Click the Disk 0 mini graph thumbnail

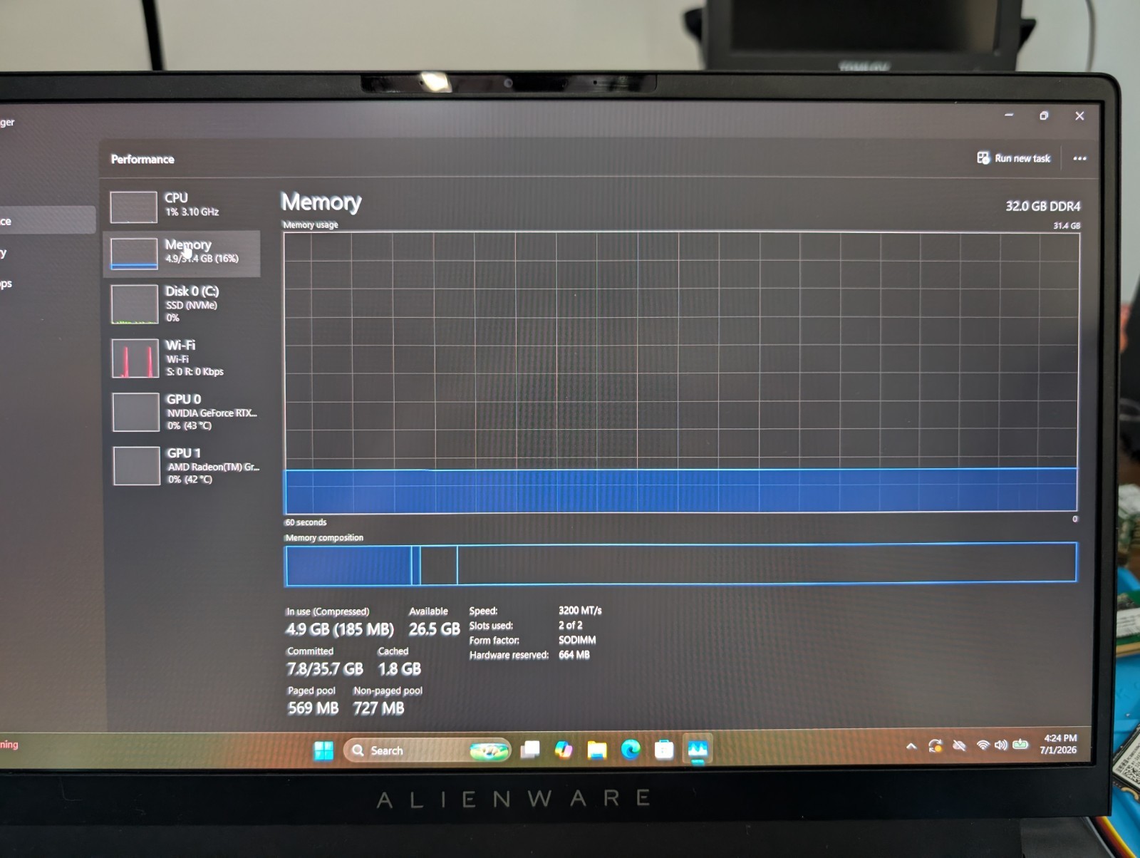(x=135, y=304)
